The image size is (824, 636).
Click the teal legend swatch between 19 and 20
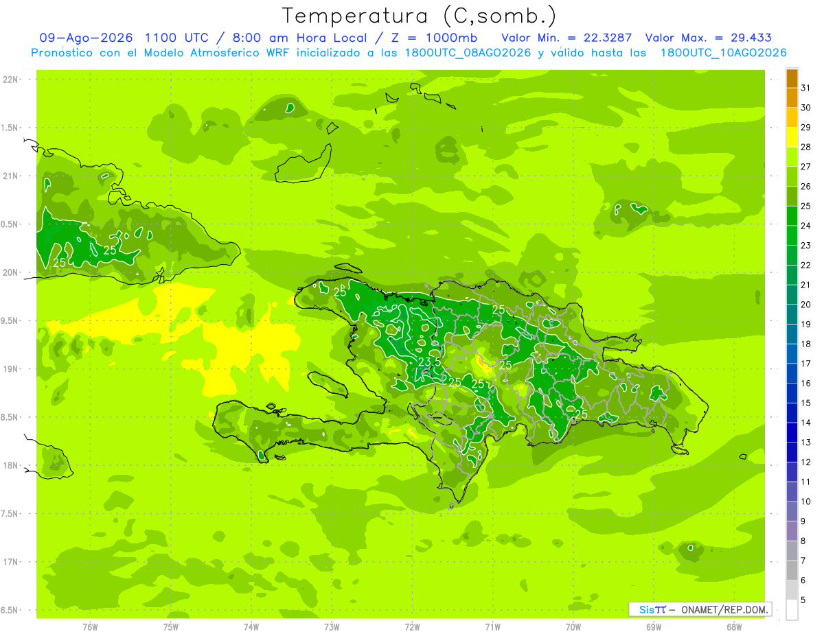tap(792, 314)
